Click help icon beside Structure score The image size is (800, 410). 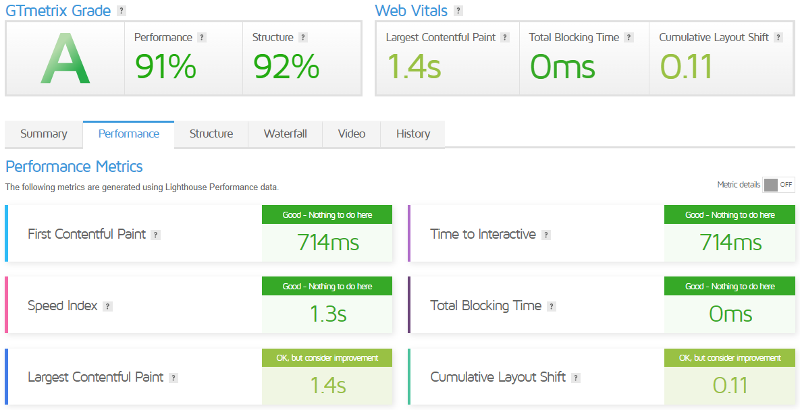click(303, 38)
